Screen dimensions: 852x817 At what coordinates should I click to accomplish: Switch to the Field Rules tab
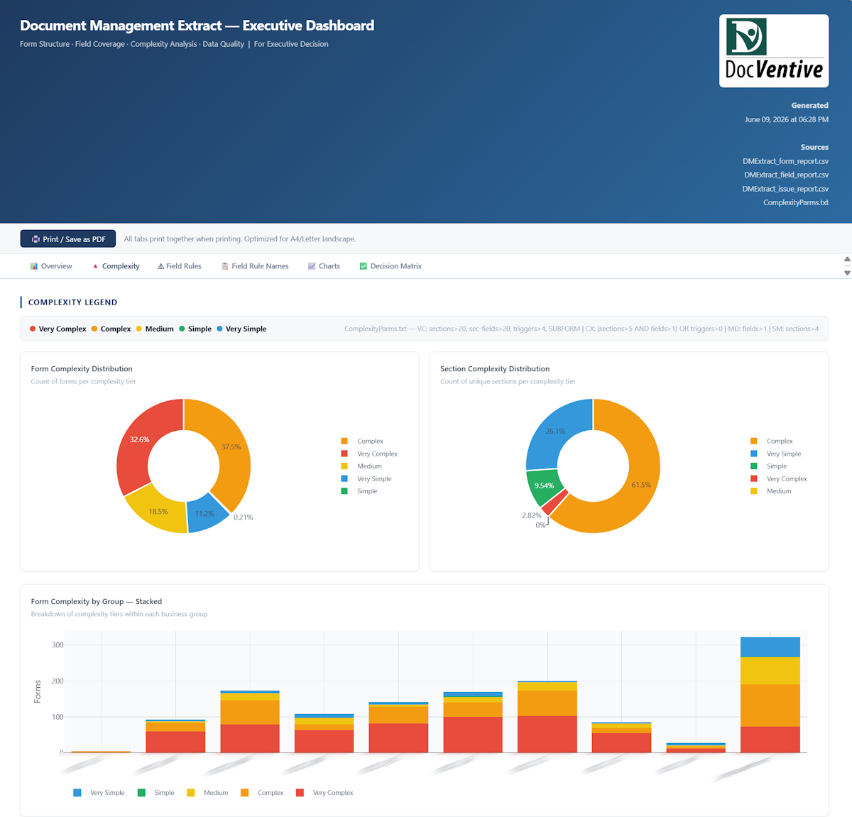pos(180,266)
